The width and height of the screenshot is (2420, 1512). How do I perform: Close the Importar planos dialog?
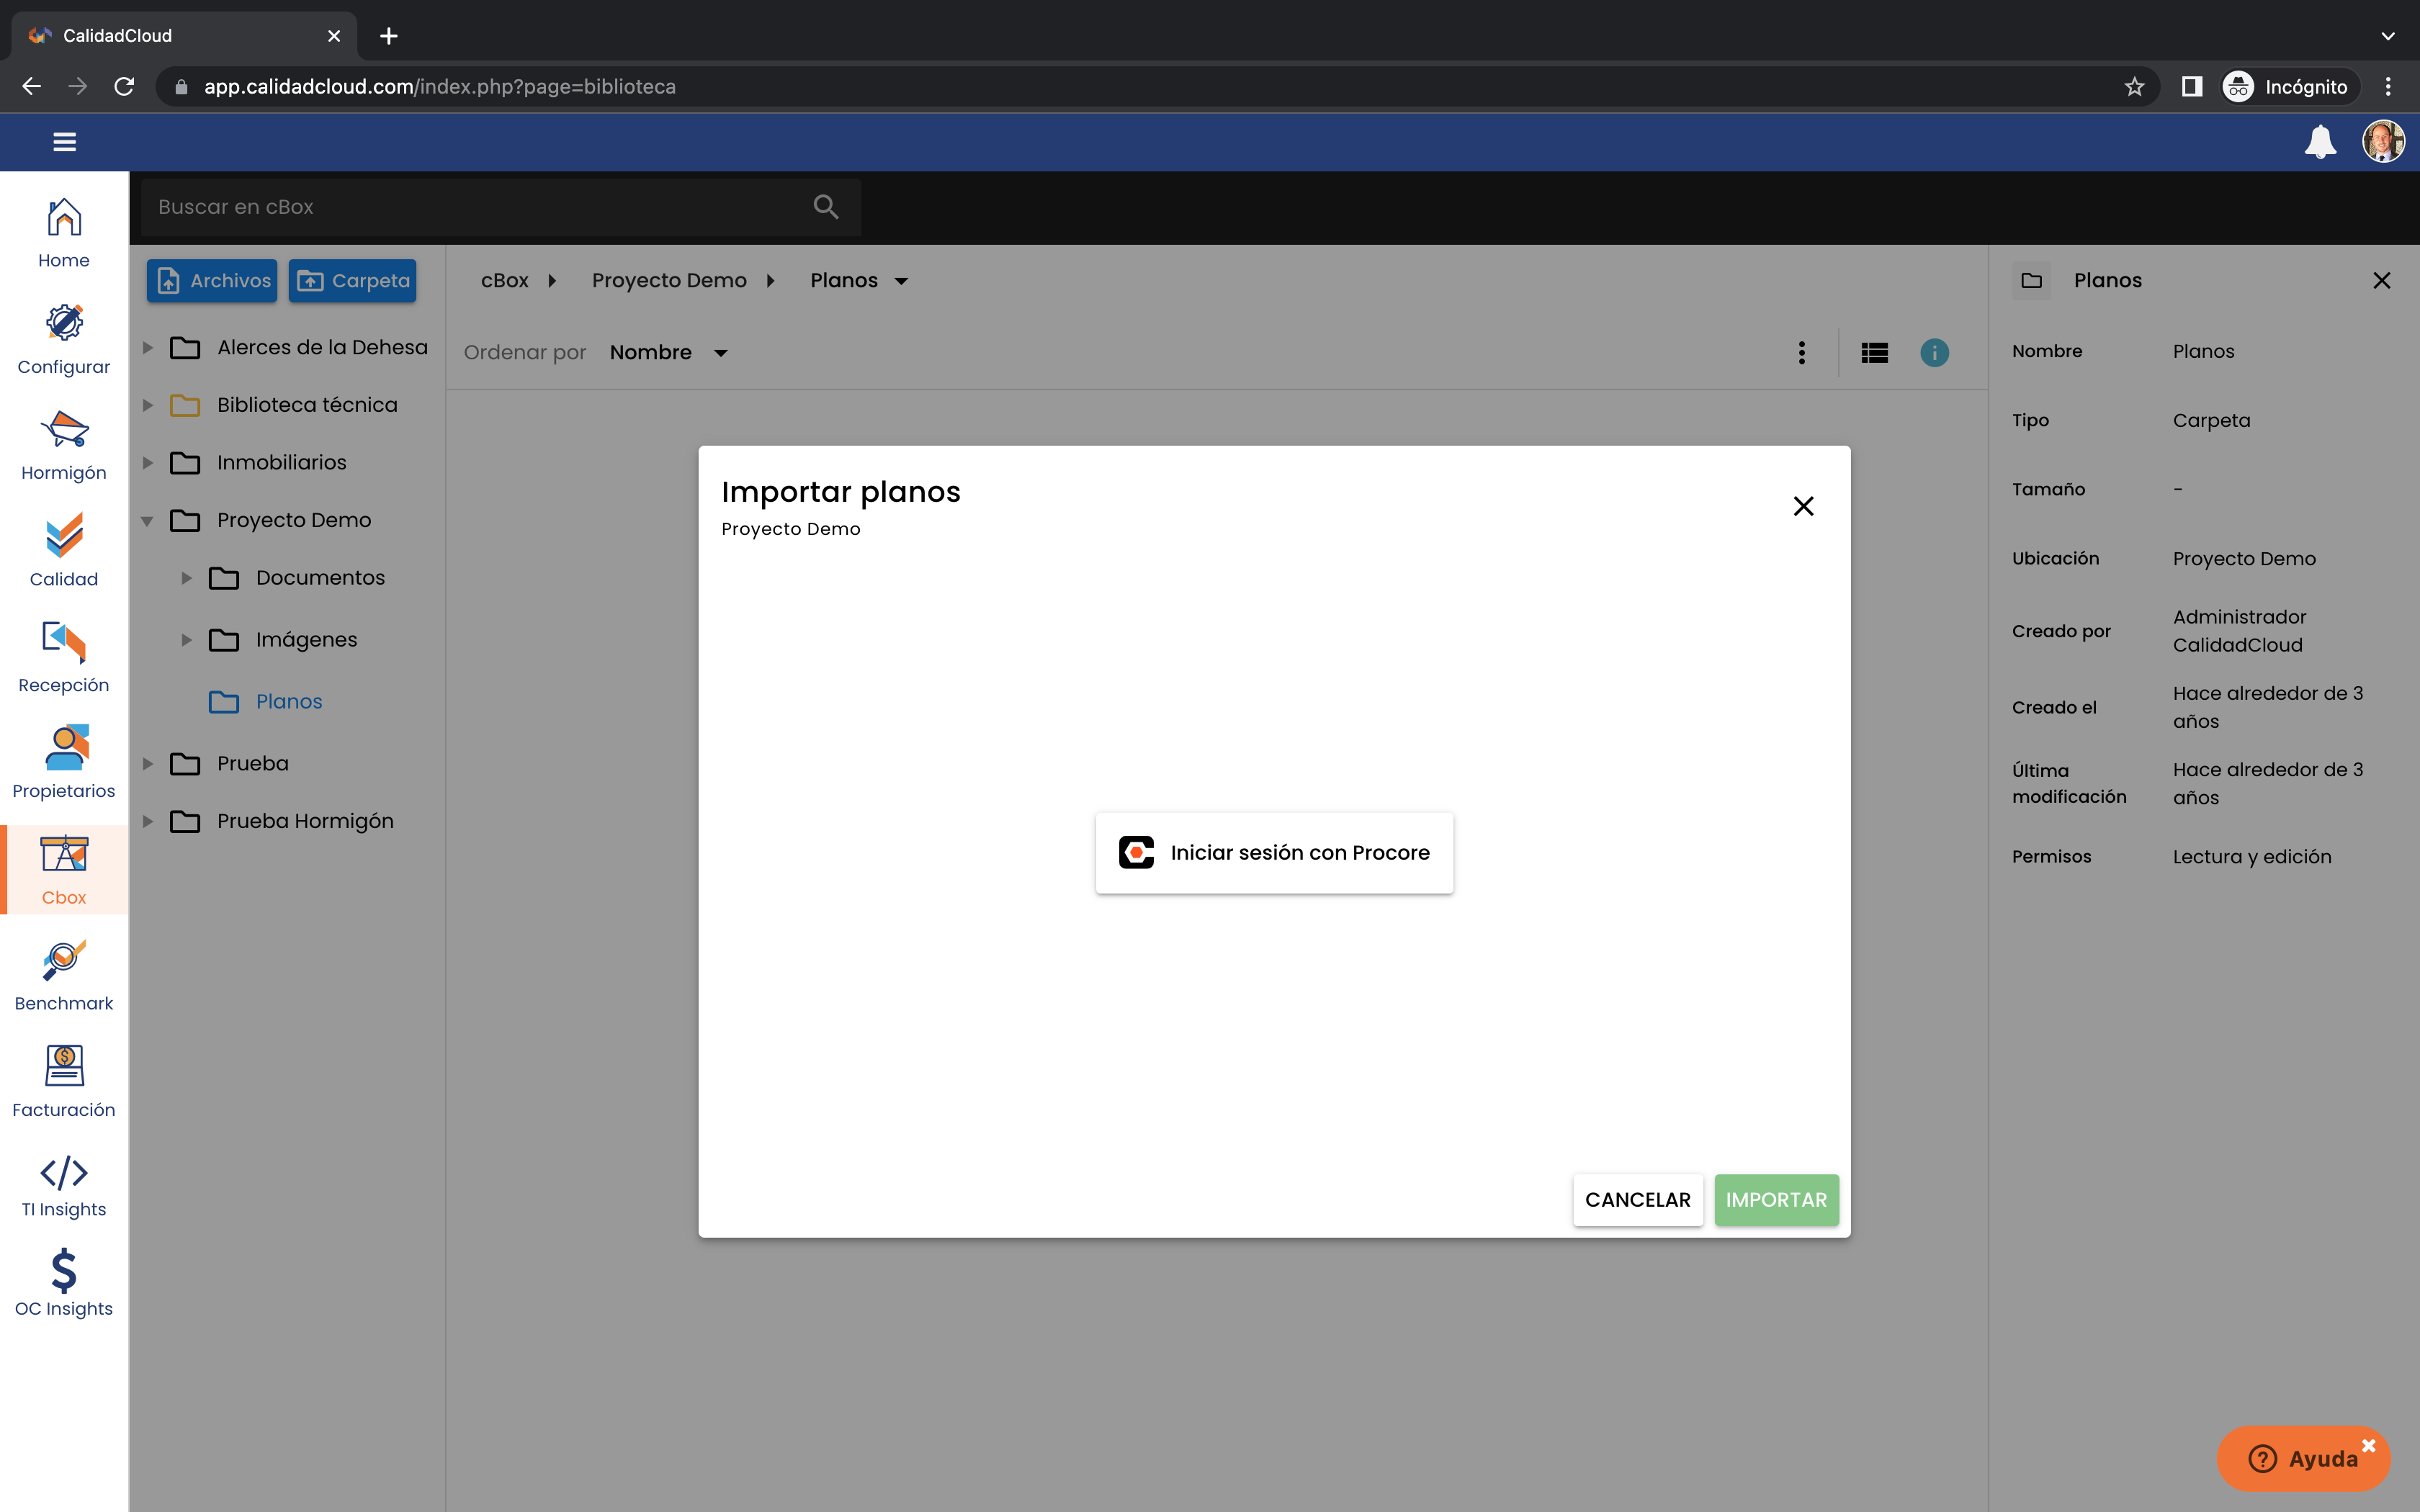tap(1803, 506)
